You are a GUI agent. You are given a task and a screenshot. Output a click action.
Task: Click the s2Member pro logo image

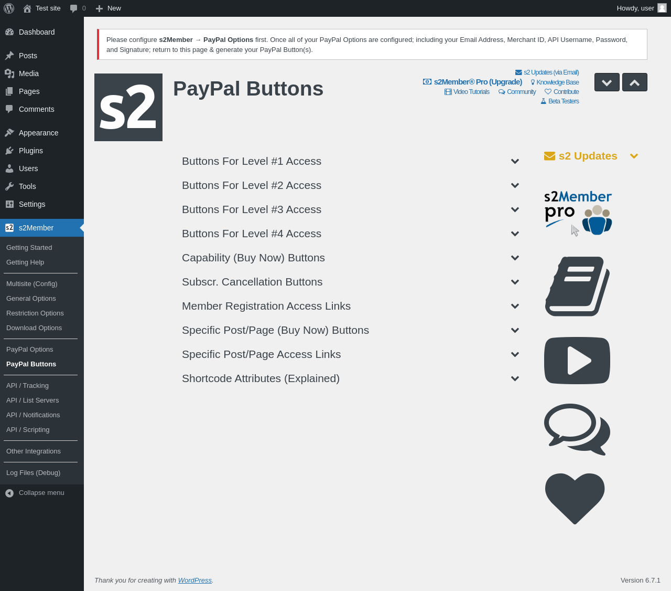pos(578,213)
